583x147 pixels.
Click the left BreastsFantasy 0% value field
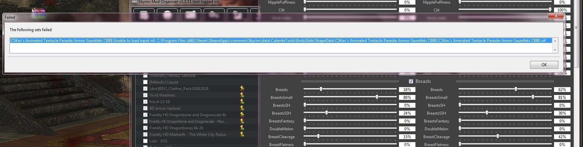(407, 121)
